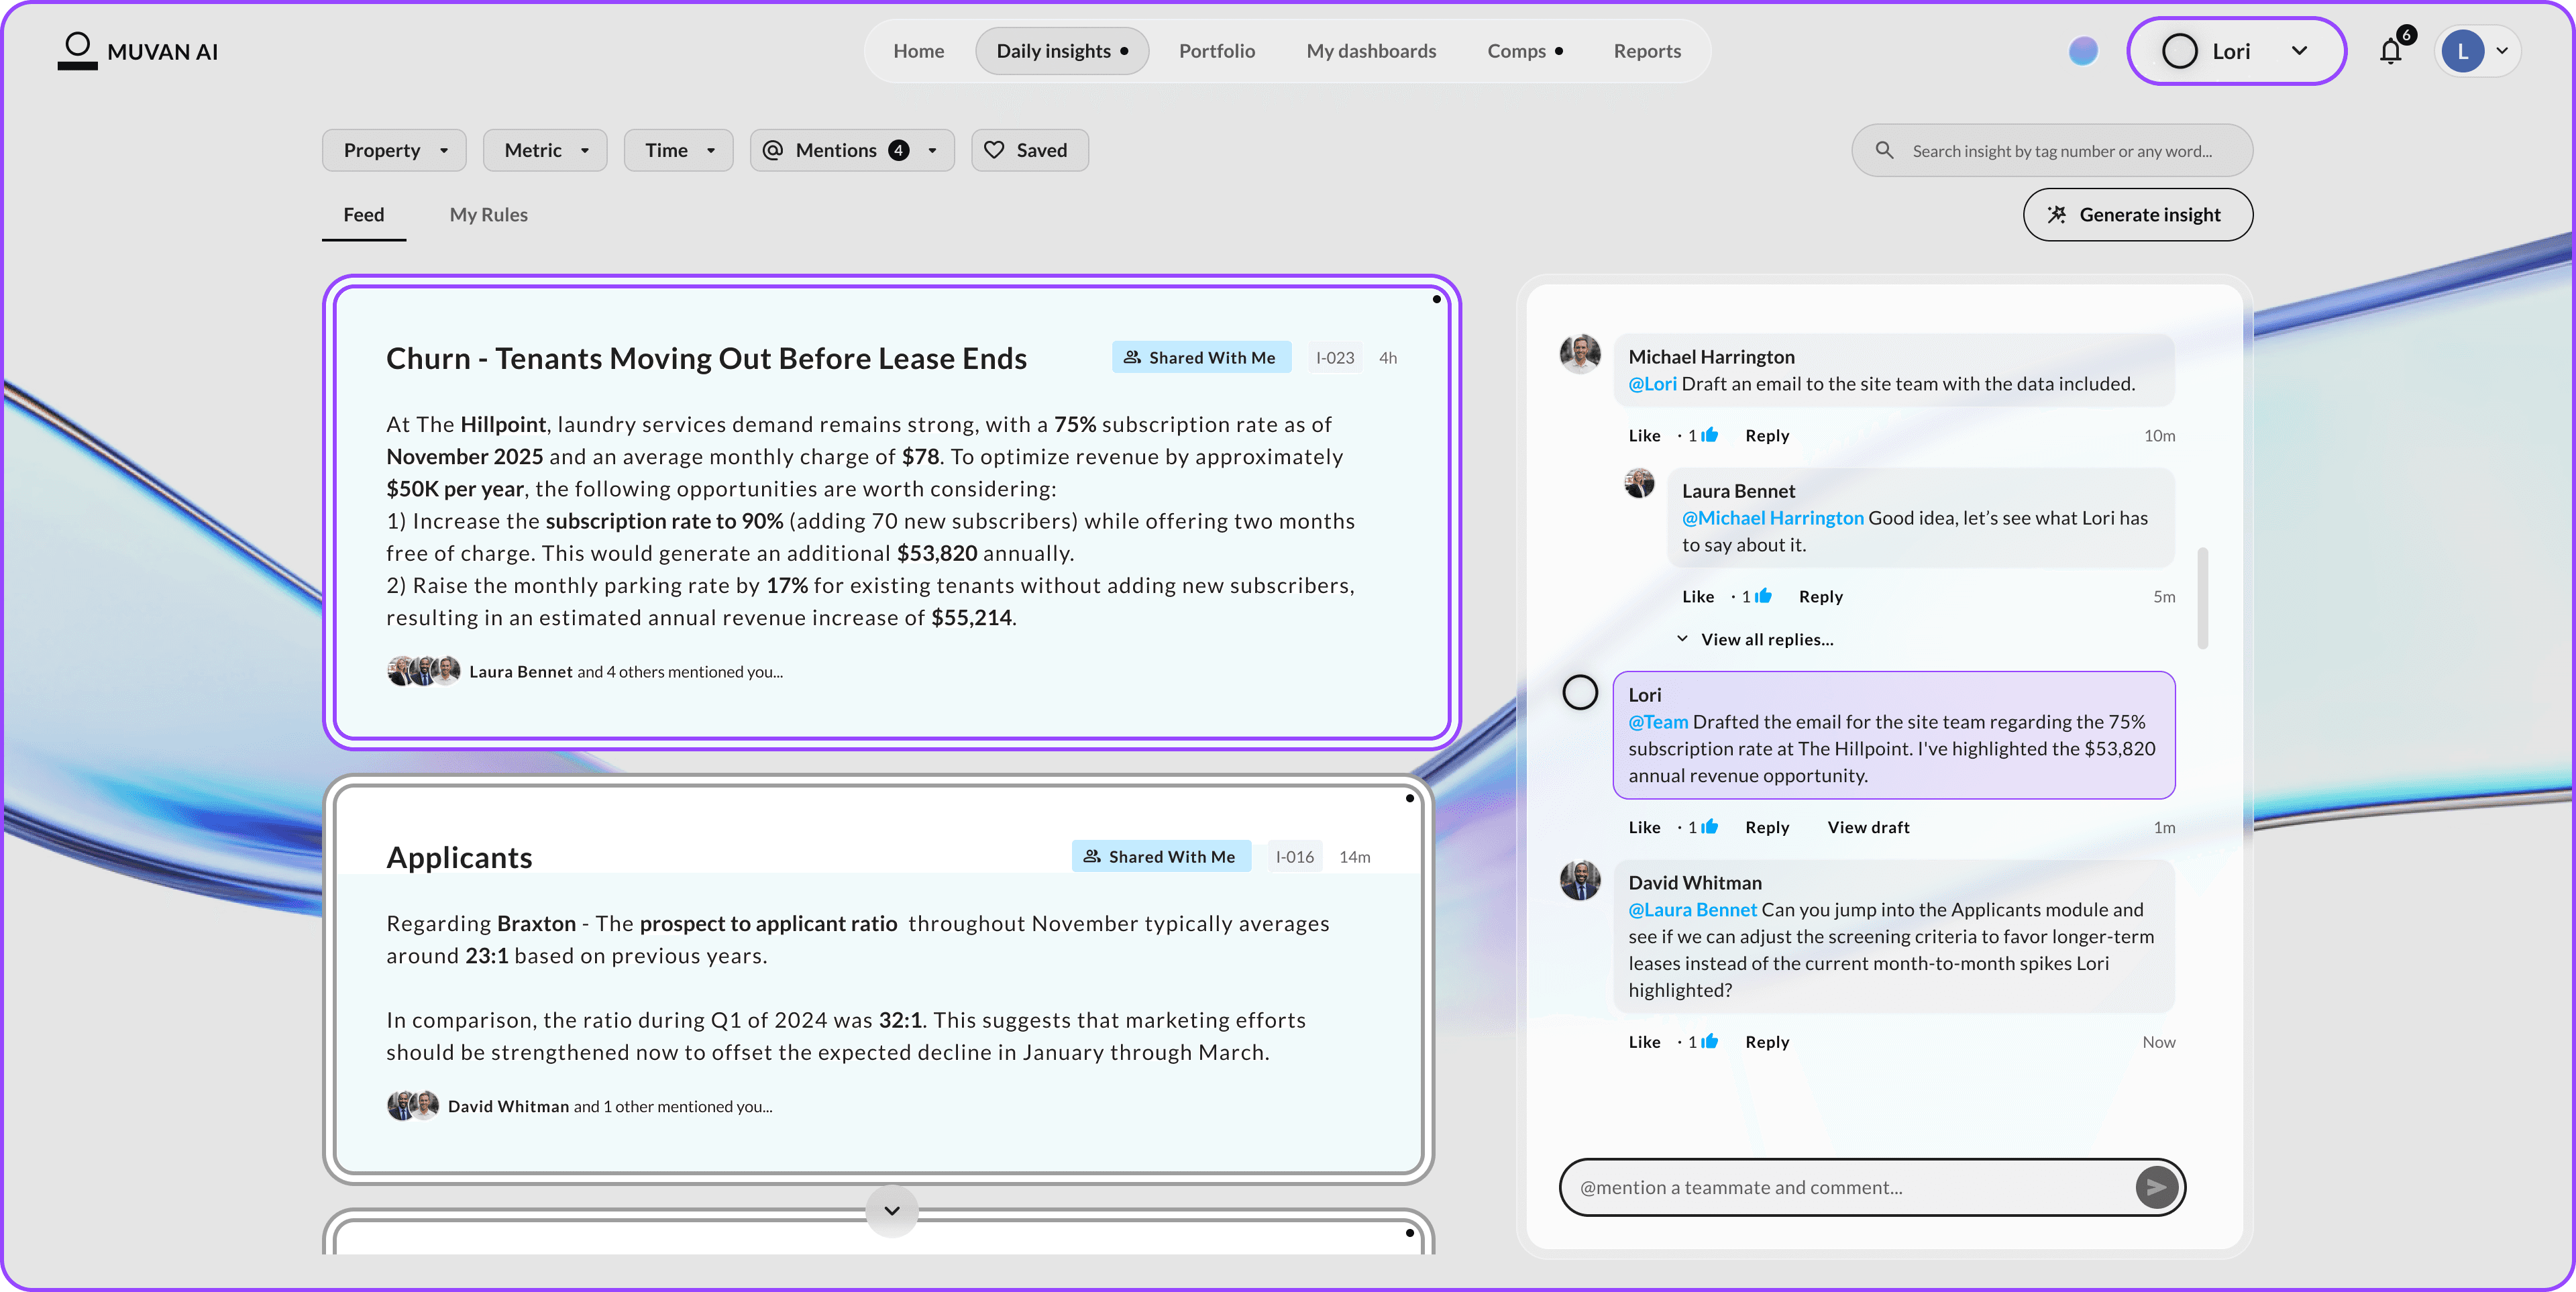Click the notification bell icon
The width and height of the screenshot is (2576, 1292).
click(2390, 52)
